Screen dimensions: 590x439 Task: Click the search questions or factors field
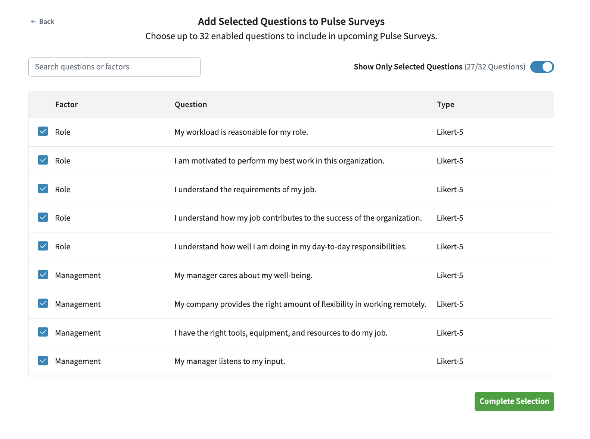(114, 67)
